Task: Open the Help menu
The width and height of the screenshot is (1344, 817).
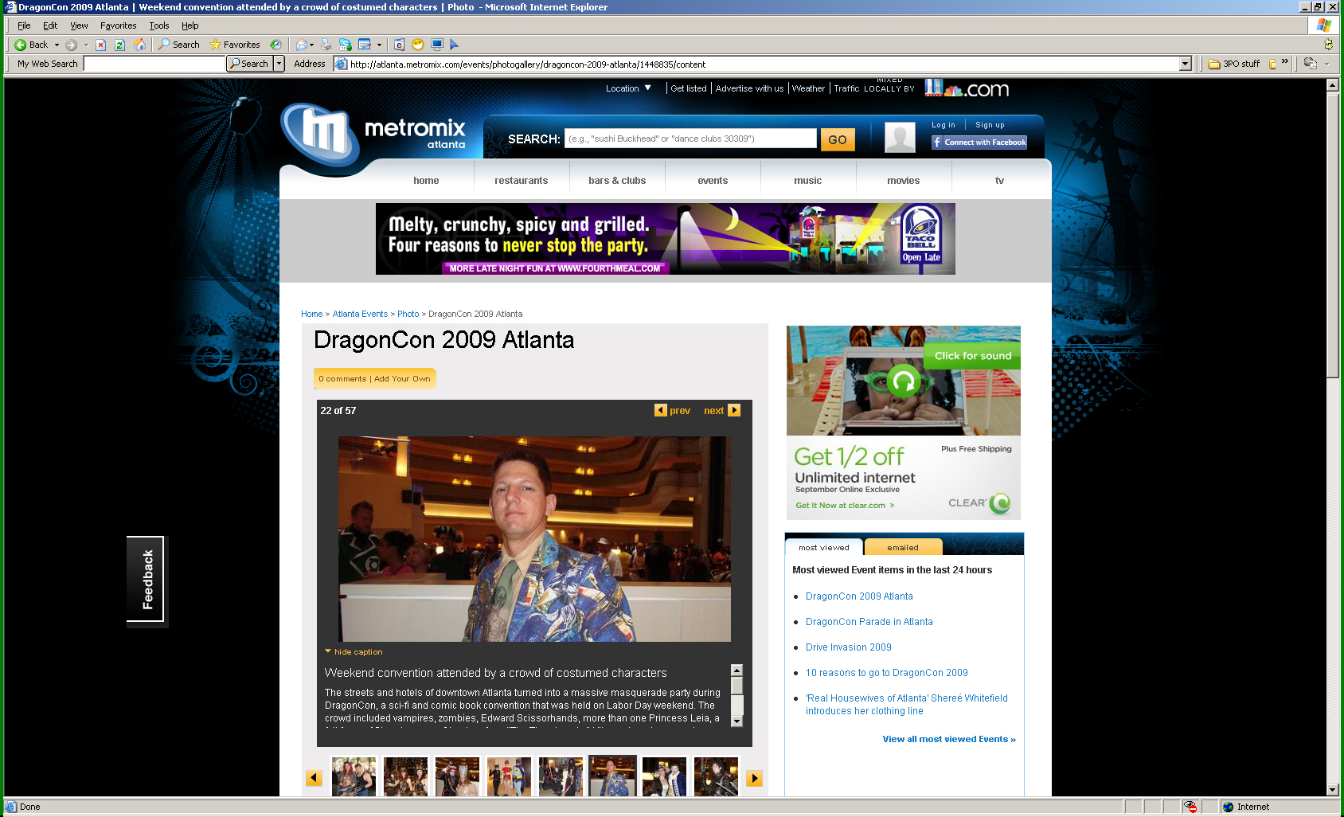Action: click(x=190, y=25)
